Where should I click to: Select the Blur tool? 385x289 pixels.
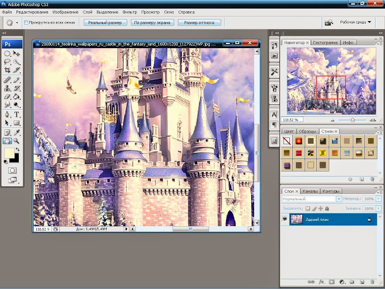[8, 105]
